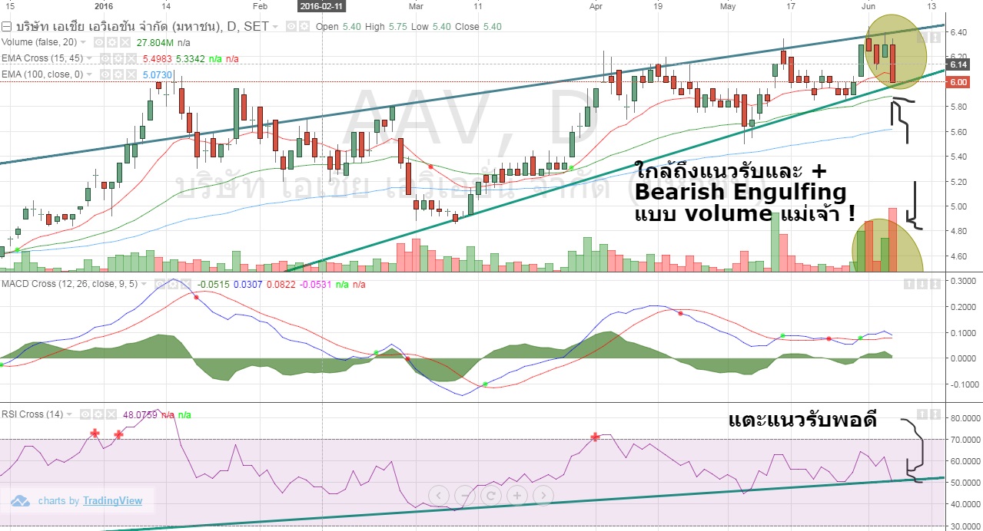Viewport: 983px width, 531px height.
Task: Hide the Volume indicator with eye icon
Action: 99,42
